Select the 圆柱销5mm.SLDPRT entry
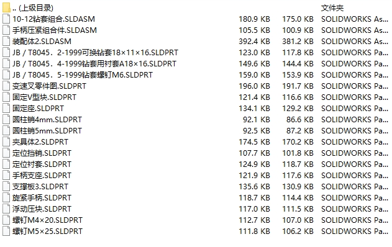 [47, 130]
